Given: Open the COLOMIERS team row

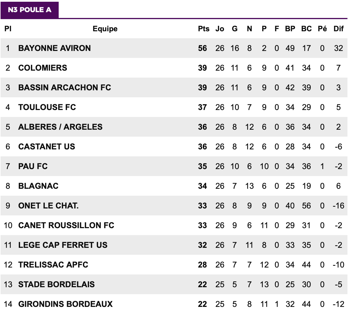Looking at the screenshot, I should [174, 68].
